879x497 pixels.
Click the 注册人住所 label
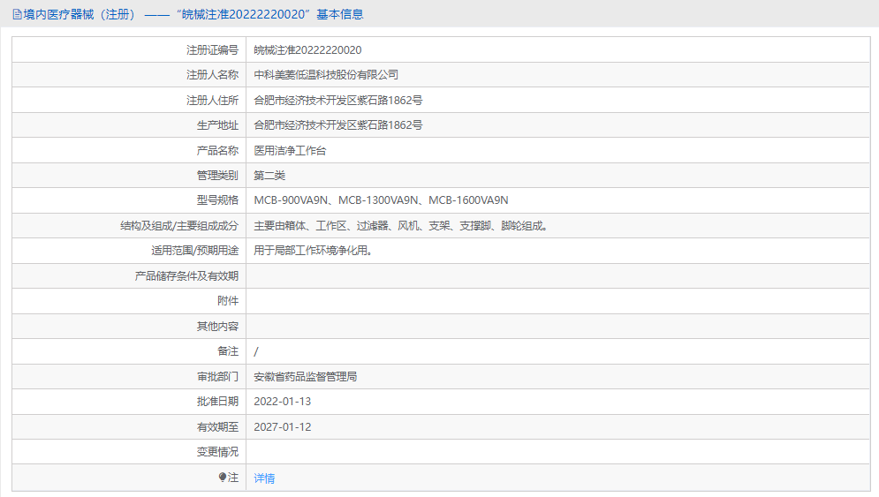[213, 101]
